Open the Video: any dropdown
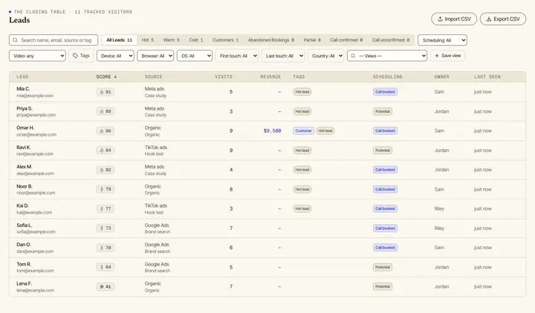 pyautogui.click(x=37, y=56)
